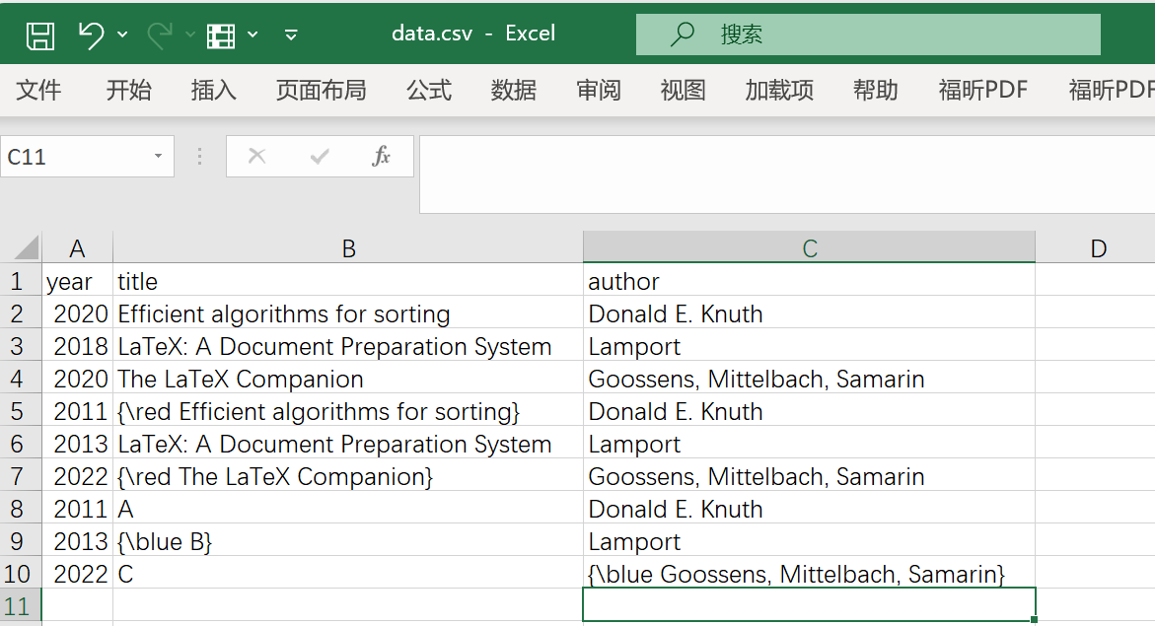Select 'Goossens, Mittelbach, Samarin' cell in row 7
1155x626 pixels.
[x=810, y=476]
